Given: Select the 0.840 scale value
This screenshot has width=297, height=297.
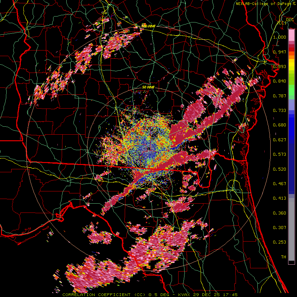Looking at the screenshot, I should click(x=280, y=81).
